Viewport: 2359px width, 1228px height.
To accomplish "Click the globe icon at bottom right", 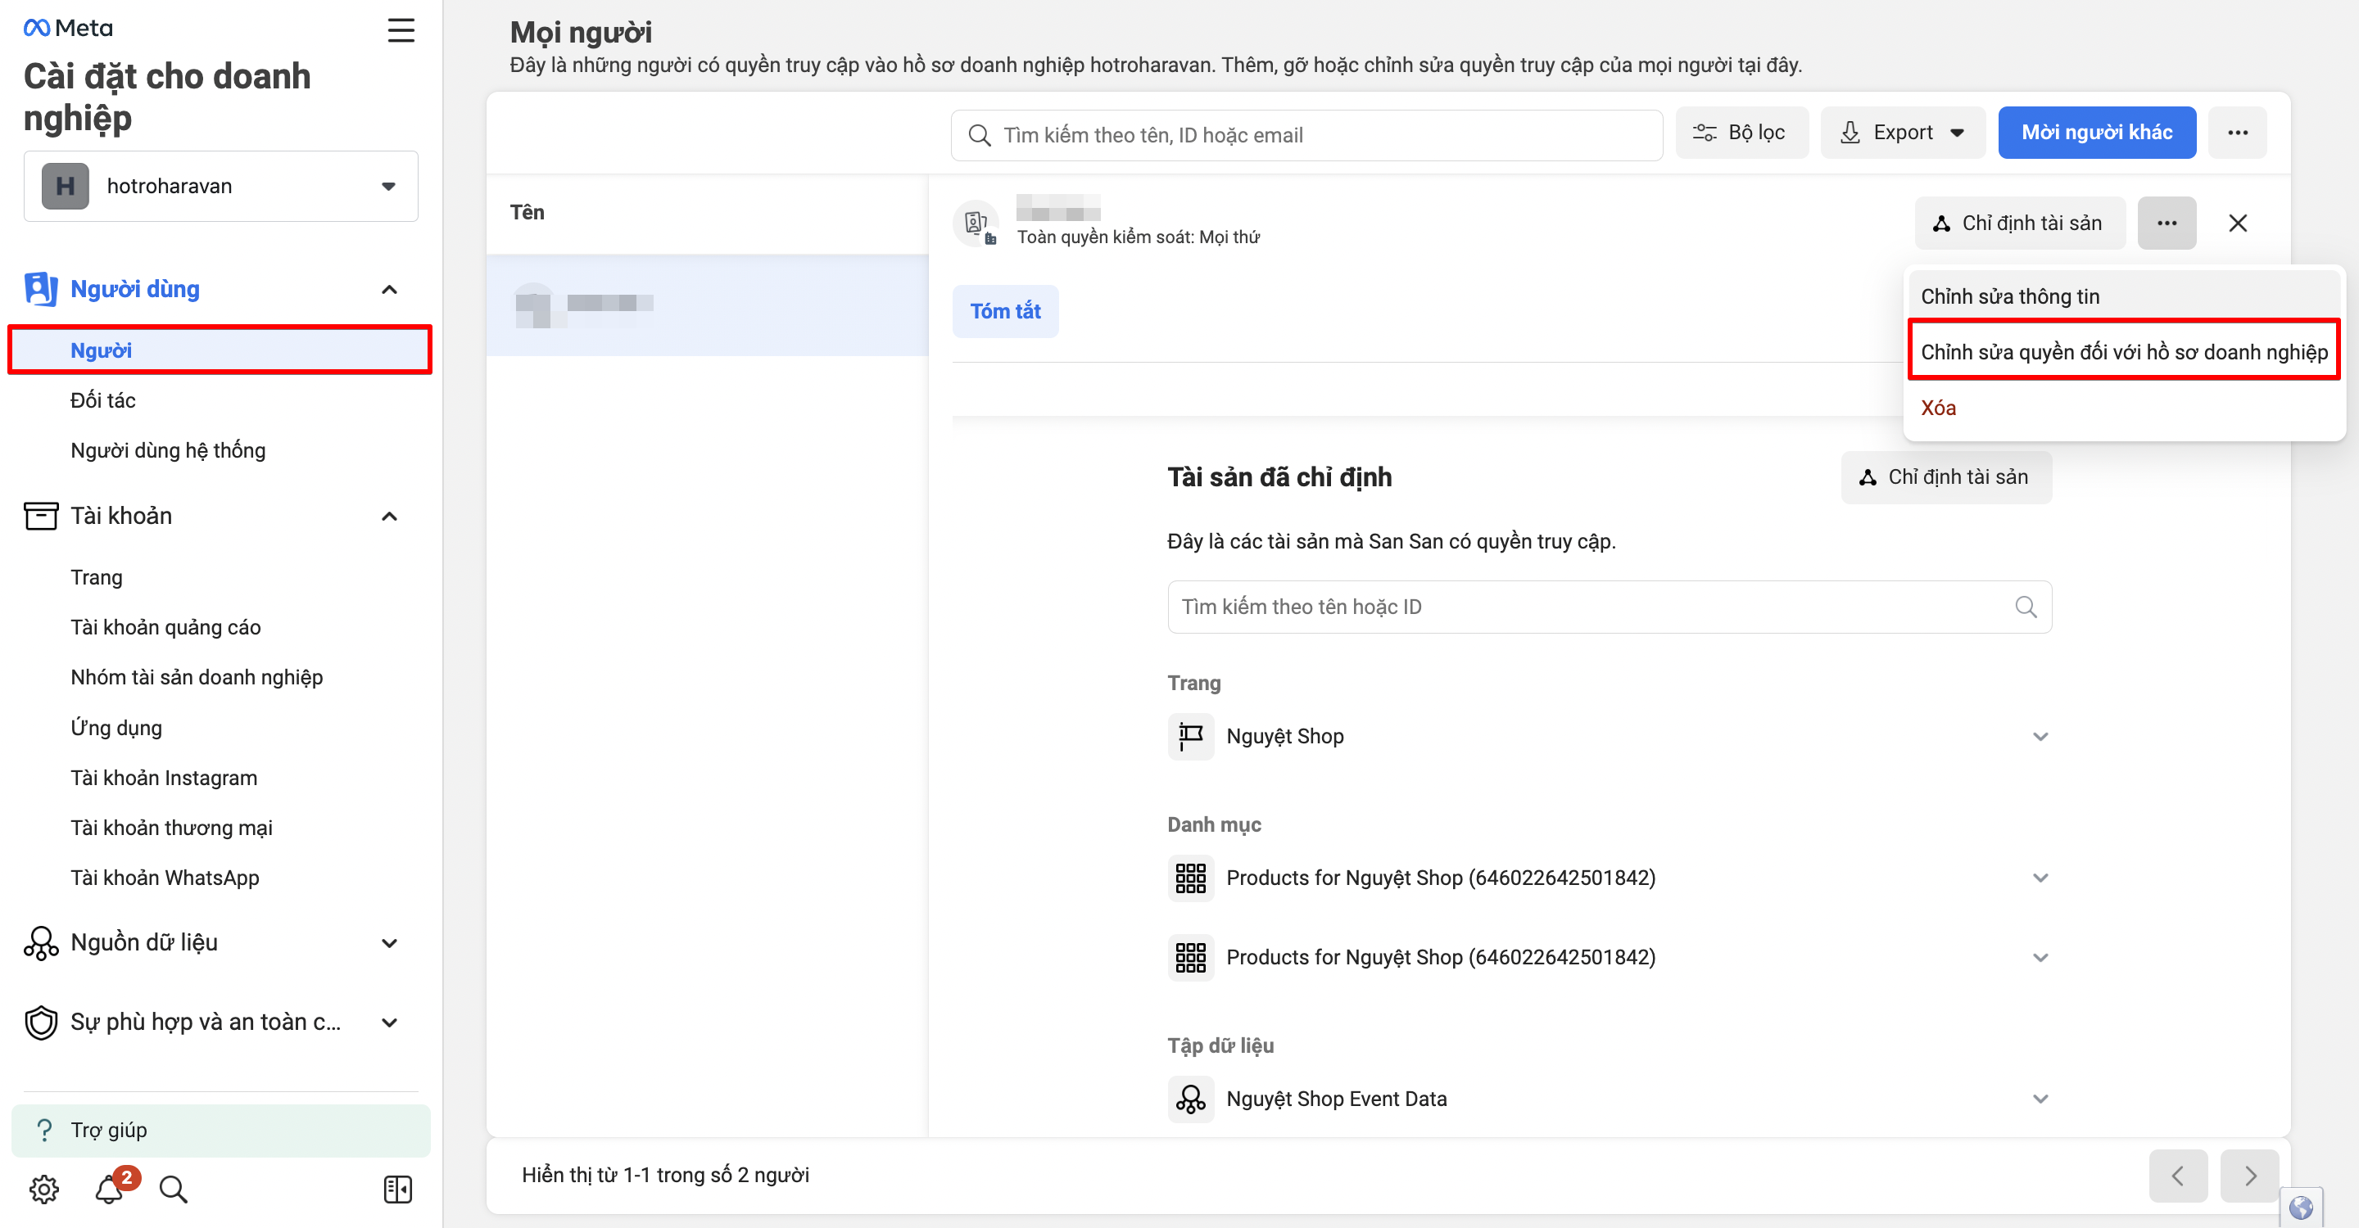I will (x=2300, y=1208).
